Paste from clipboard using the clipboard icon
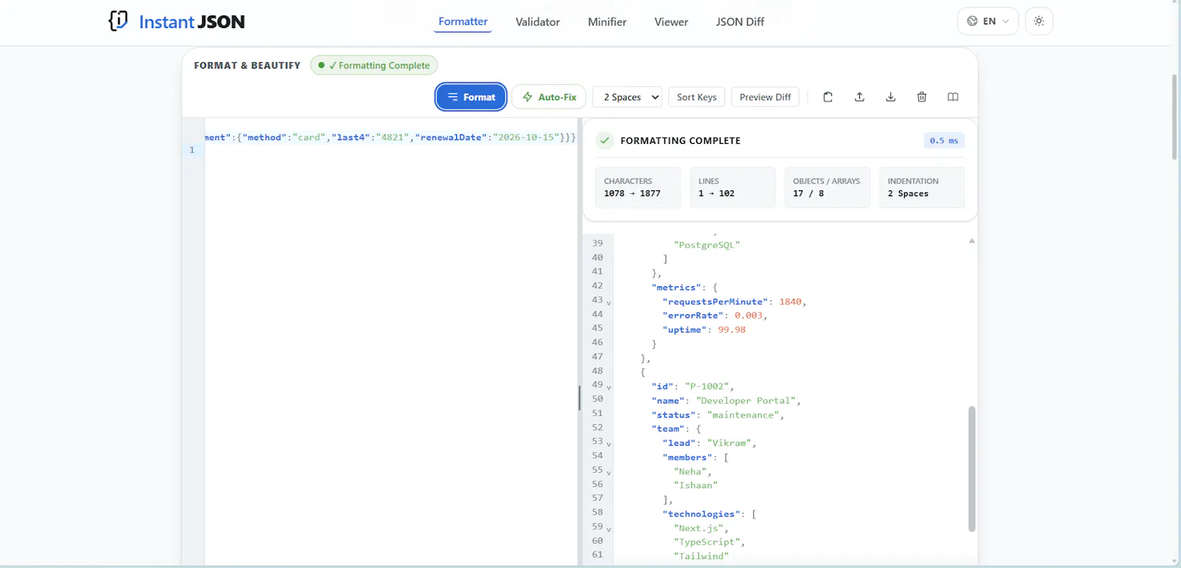The width and height of the screenshot is (1181, 568). [x=828, y=97]
